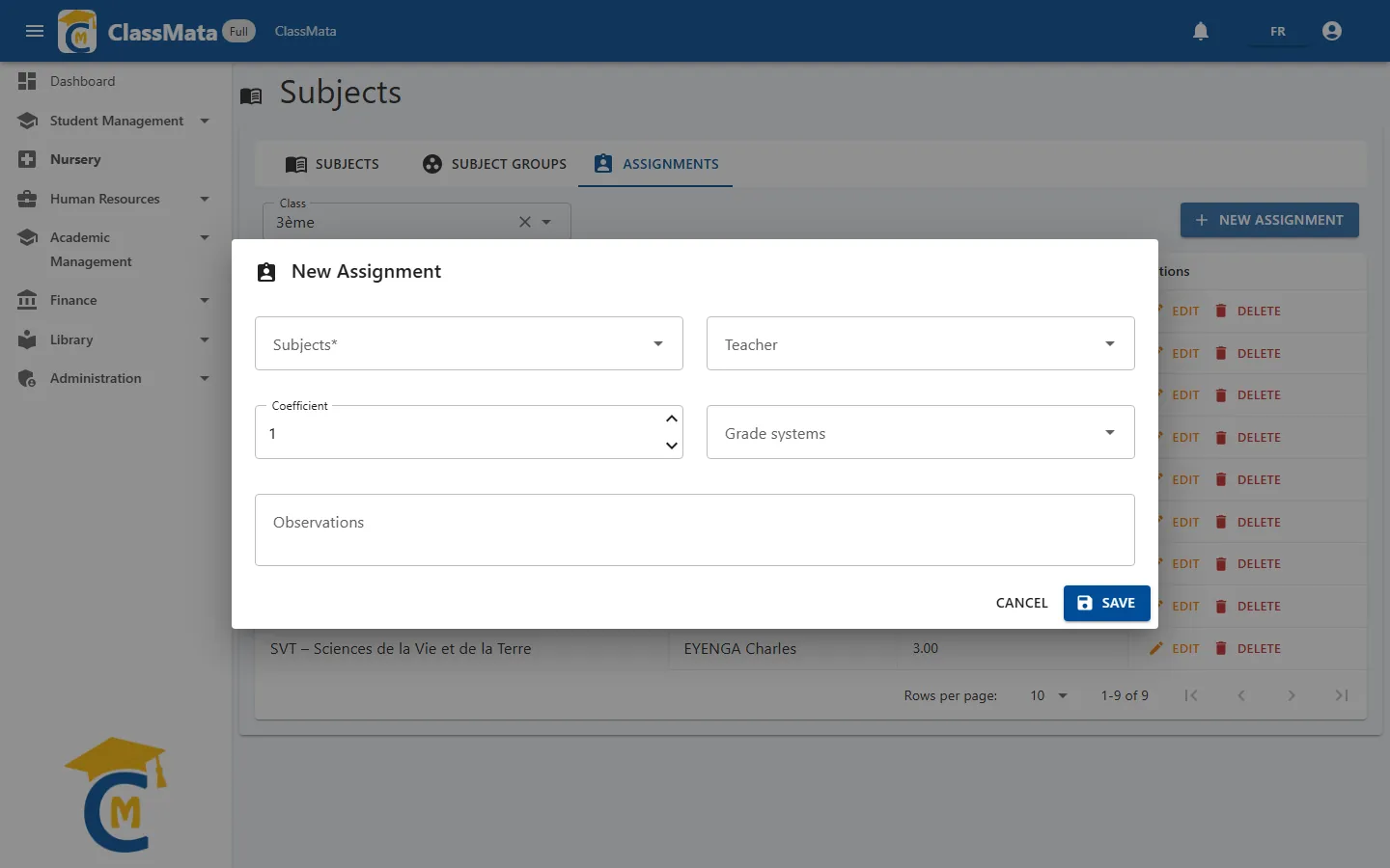Image resolution: width=1390 pixels, height=868 pixels.
Task: Increase the Coefficient value
Action: (672, 419)
